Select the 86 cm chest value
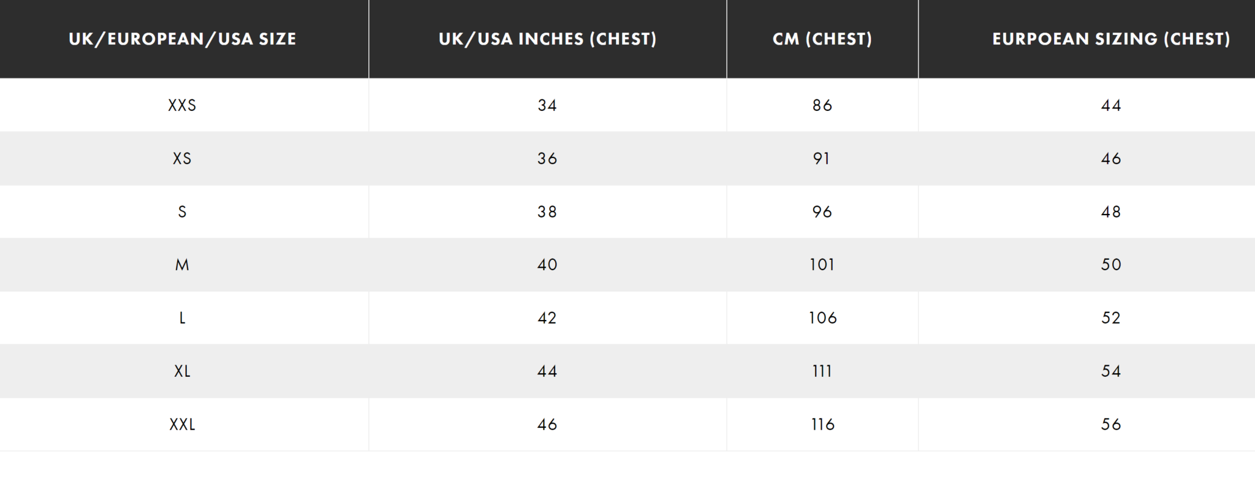 click(x=822, y=105)
